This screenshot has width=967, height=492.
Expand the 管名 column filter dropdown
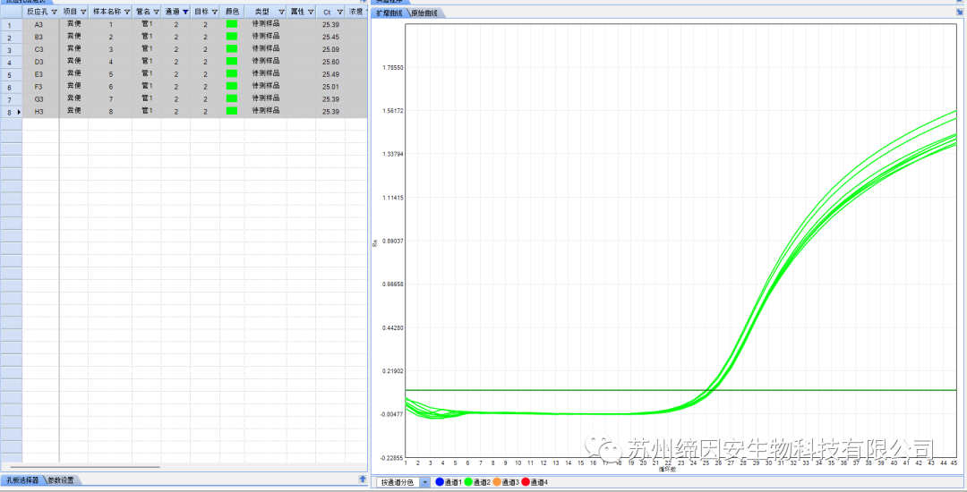tap(157, 13)
